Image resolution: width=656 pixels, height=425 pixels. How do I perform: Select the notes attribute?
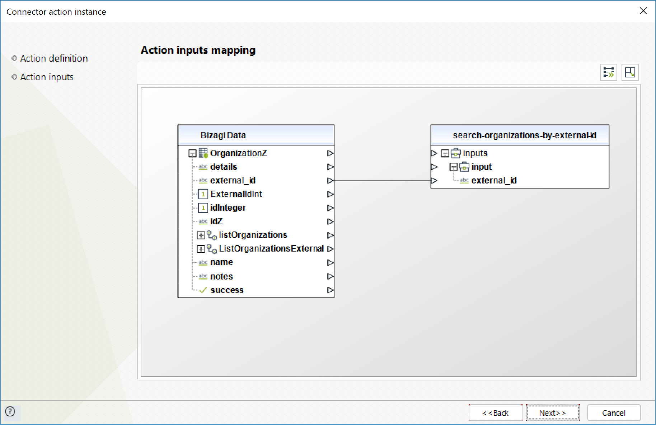coord(221,276)
